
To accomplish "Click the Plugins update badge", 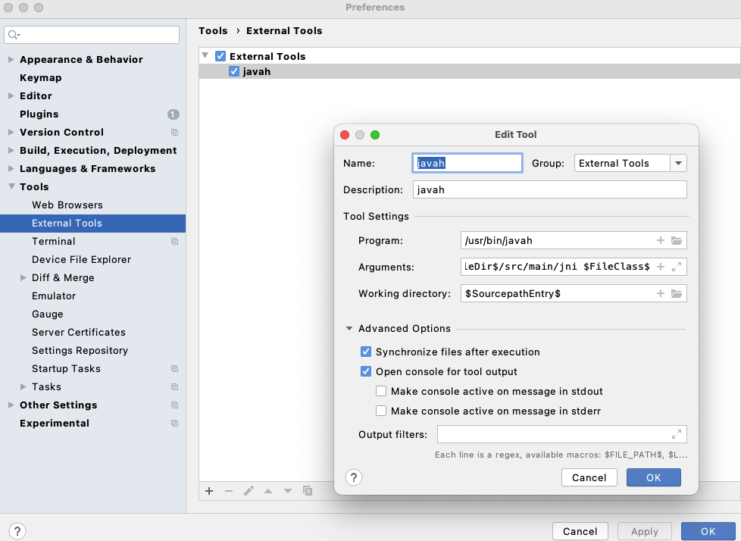I will tap(173, 114).
